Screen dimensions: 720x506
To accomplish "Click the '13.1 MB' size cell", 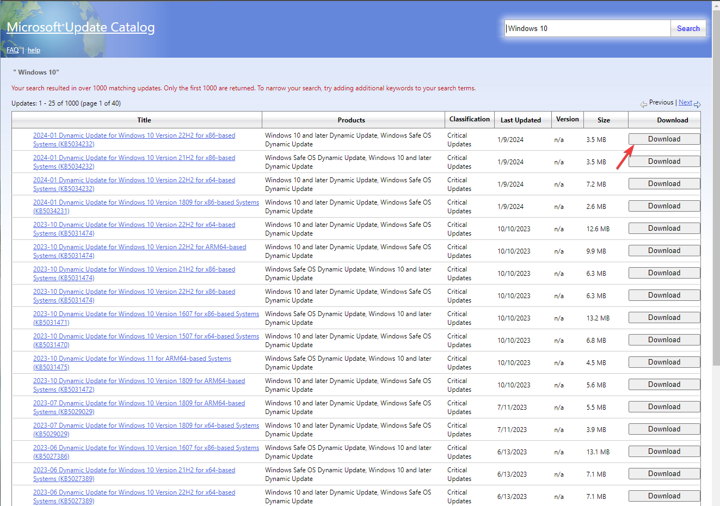I will tap(598, 452).
